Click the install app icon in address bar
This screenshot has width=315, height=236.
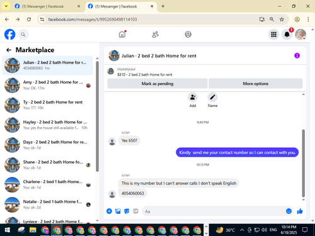(262, 20)
